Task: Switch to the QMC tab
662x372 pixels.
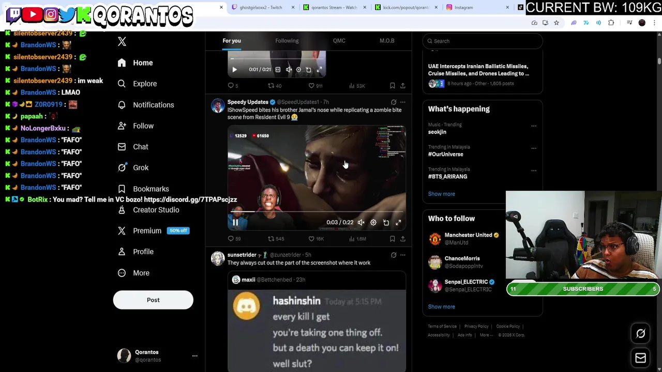Action: coord(339,41)
